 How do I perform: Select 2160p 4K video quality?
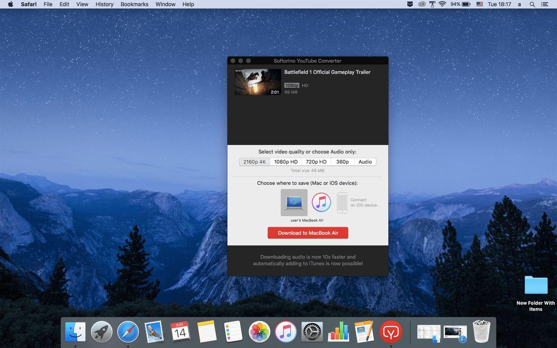pyautogui.click(x=254, y=162)
